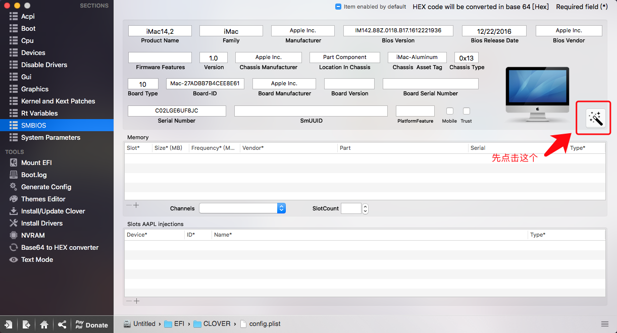Click the export configuration icon in bottom bar
Image resolution: width=617 pixels, height=333 pixels.
pos(27,324)
